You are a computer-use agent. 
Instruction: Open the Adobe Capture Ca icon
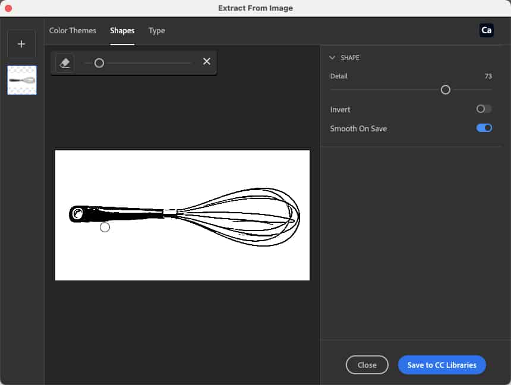click(x=486, y=30)
